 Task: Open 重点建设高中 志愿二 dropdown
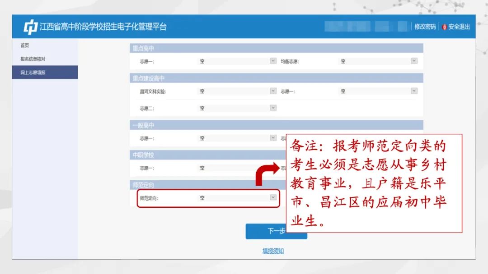coord(273,108)
